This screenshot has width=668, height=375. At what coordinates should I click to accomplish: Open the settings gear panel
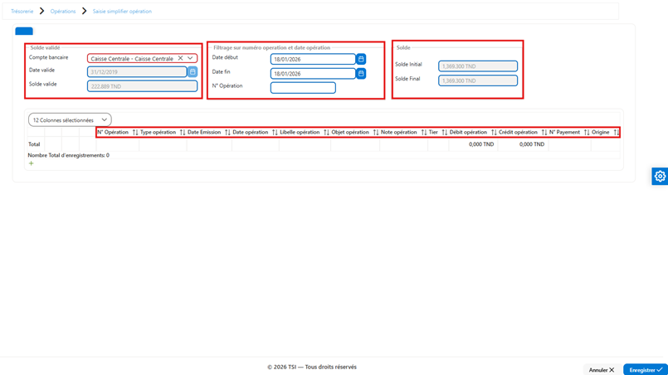click(x=660, y=176)
